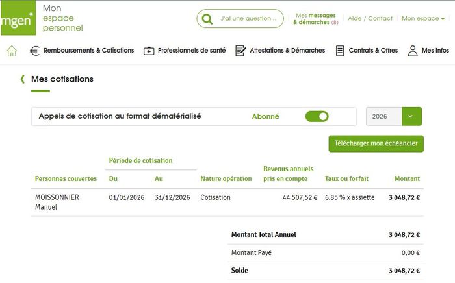Go to home via house icon
This screenshot has width=455, height=283.
click(x=12, y=51)
